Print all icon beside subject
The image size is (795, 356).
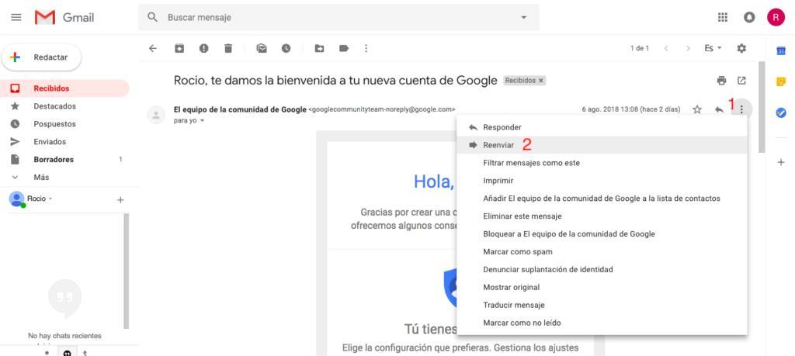pyautogui.click(x=721, y=81)
